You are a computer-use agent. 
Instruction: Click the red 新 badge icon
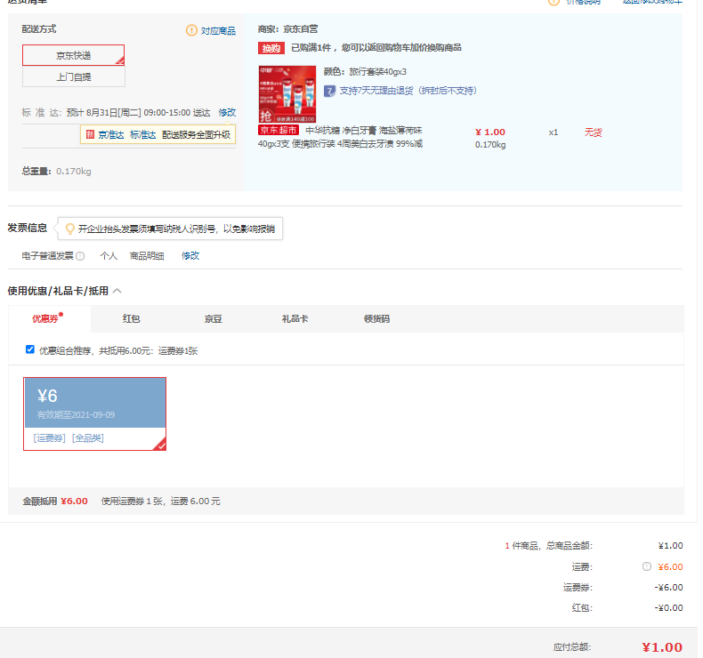(x=90, y=134)
